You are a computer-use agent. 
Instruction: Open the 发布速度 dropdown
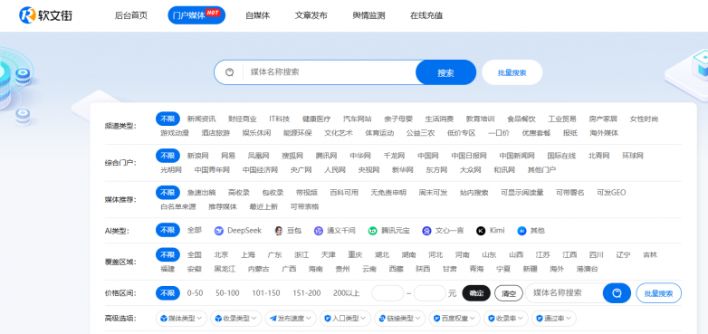pyautogui.click(x=291, y=319)
